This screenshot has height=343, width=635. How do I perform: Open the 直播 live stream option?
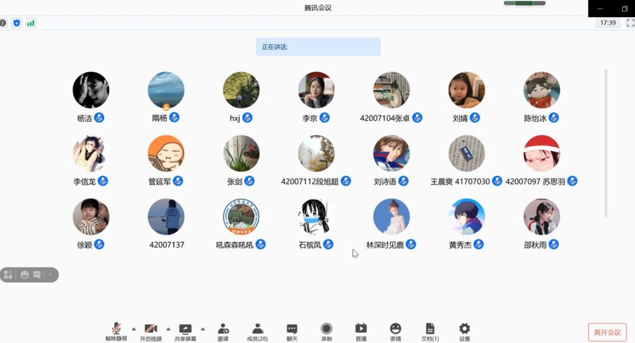coord(361,331)
